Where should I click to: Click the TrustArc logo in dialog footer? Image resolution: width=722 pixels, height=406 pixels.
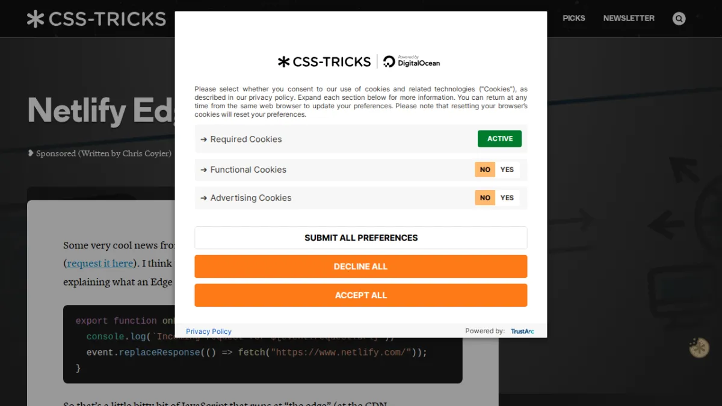522,331
